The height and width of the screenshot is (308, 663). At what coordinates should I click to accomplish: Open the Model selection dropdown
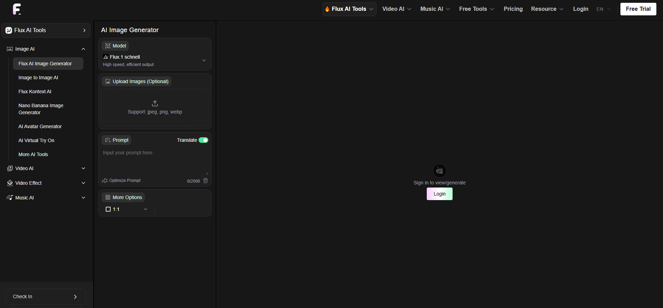[x=155, y=60]
